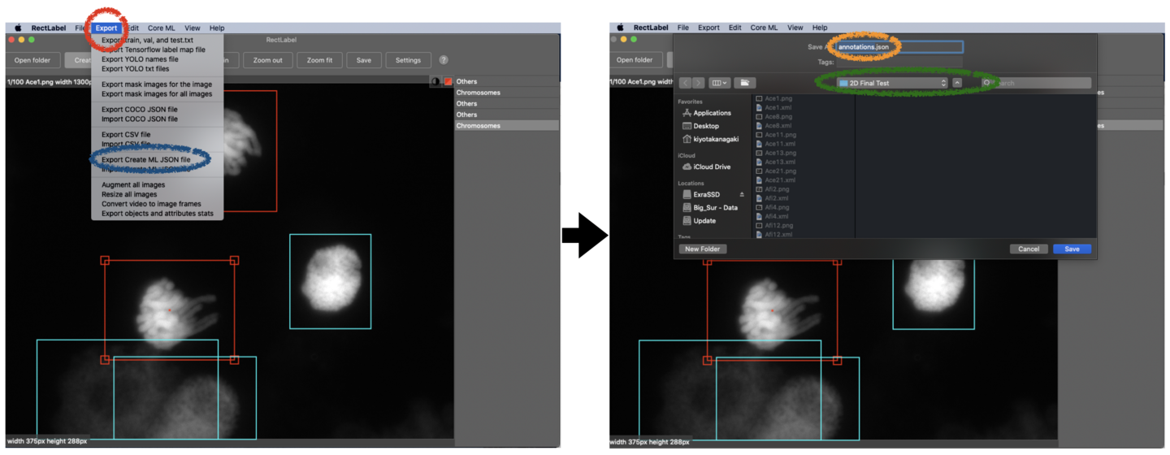This screenshot has width=1170, height=455.
Task: Click the contrast half-circle icon above the label list
Action: [x=435, y=81]
